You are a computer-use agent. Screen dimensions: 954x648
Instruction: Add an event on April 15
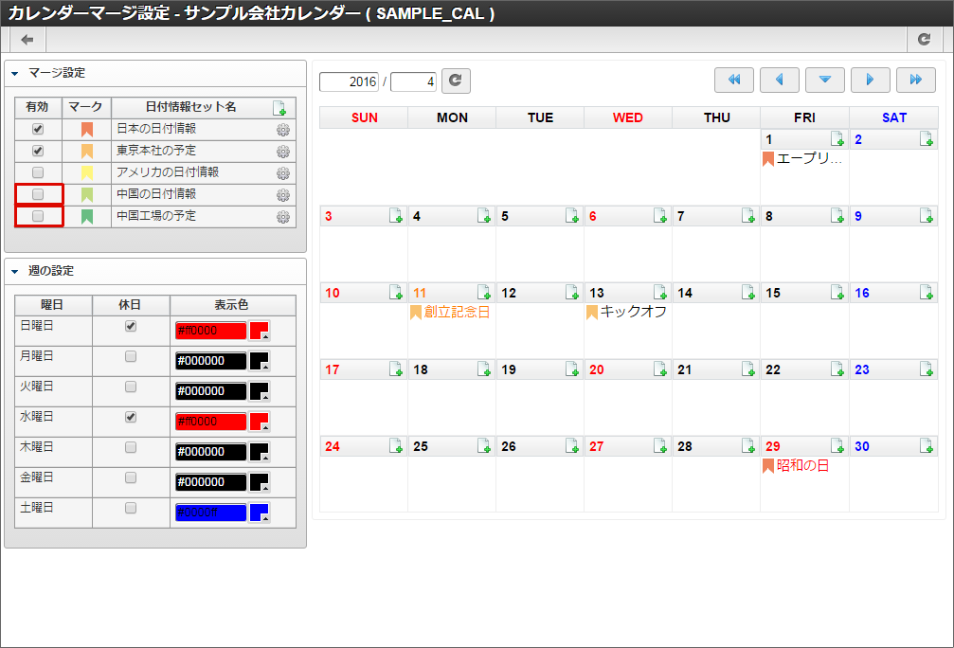point(837,293)
